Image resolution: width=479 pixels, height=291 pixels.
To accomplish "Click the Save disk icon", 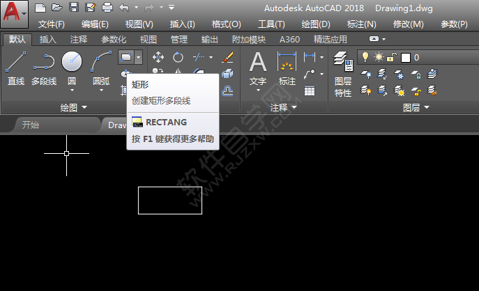I will pos(74,8).
